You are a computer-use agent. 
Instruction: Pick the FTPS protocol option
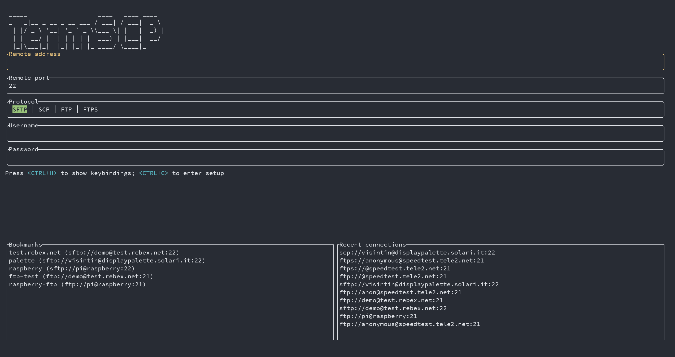point(90,110)
